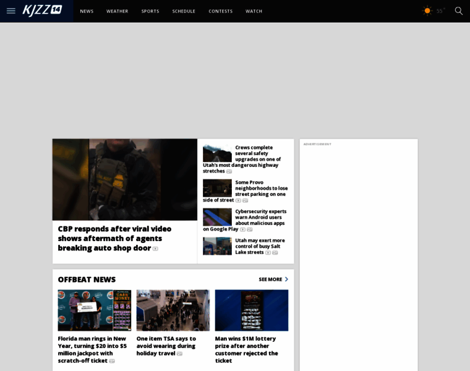Click gallery icon after Provo parking headline
This screenshot has width=470, height=371.
point(245,200)
